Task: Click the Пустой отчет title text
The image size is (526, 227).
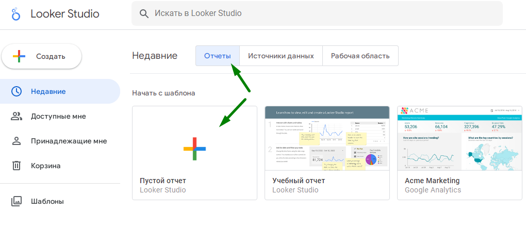Action: (x=162, y=181)
